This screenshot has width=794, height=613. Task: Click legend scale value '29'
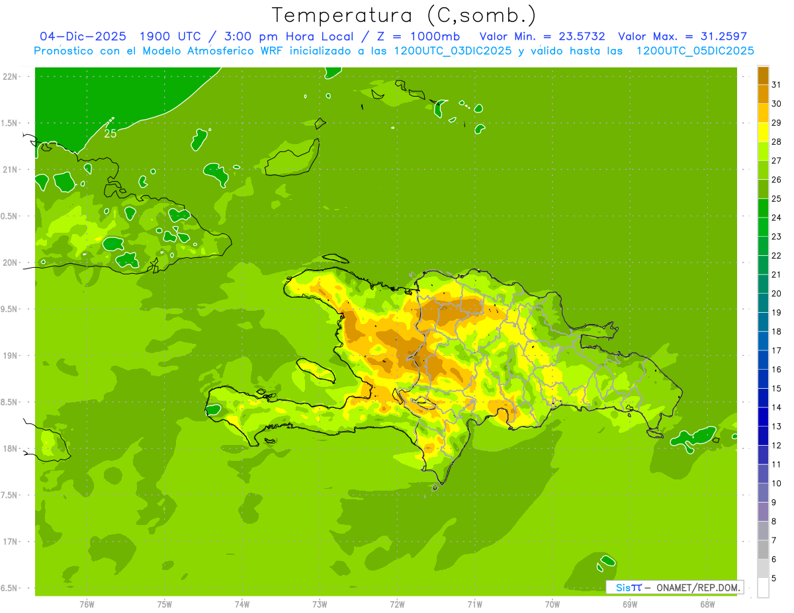click(x=776, y=123)
